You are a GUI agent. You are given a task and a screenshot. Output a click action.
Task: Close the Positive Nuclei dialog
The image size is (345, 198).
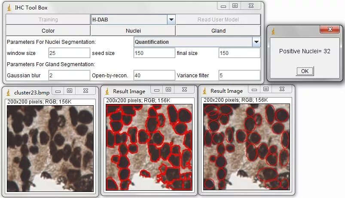click(330, 29)
